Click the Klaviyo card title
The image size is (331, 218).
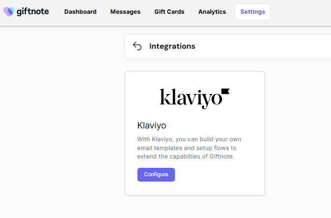152,125
